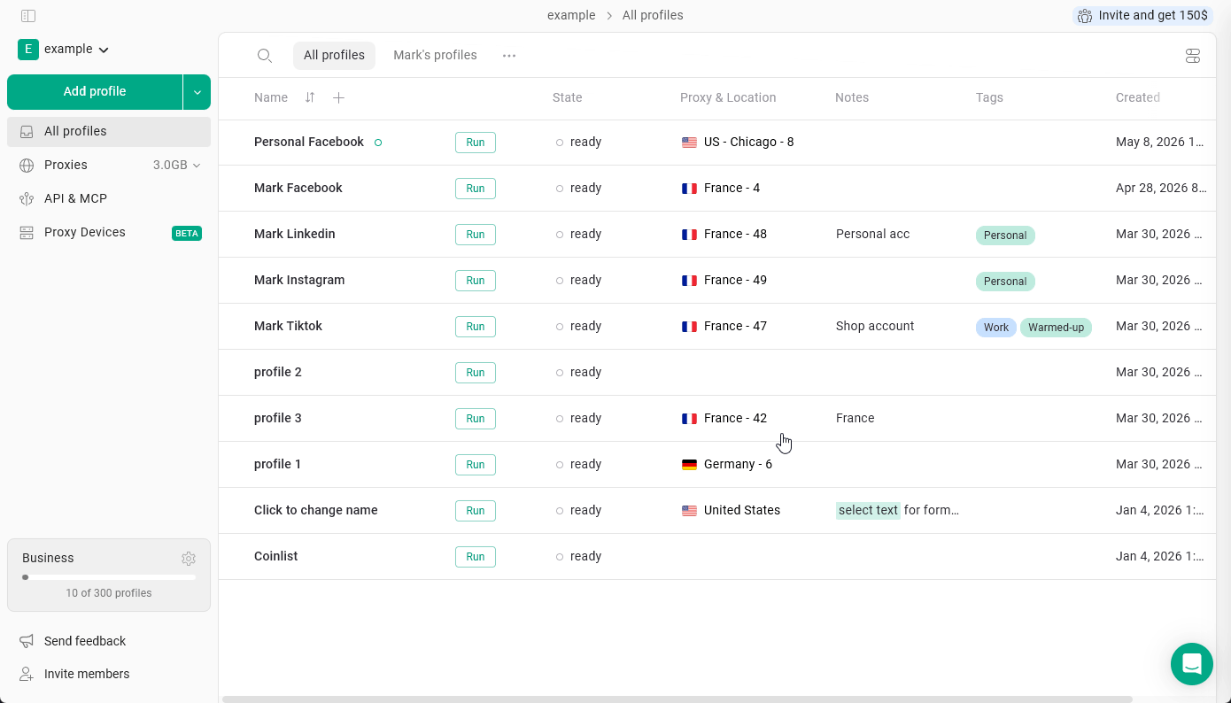Run the Mark Instagram profile
Viewport: 1231px width, 703px height.
(476, 281)
